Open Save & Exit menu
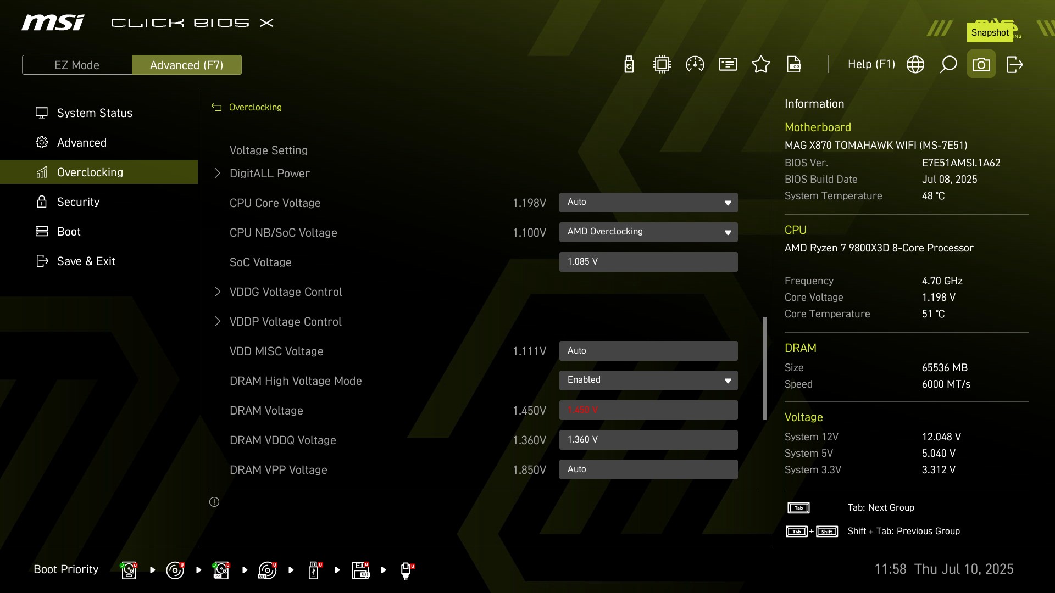 pos(86,261)
